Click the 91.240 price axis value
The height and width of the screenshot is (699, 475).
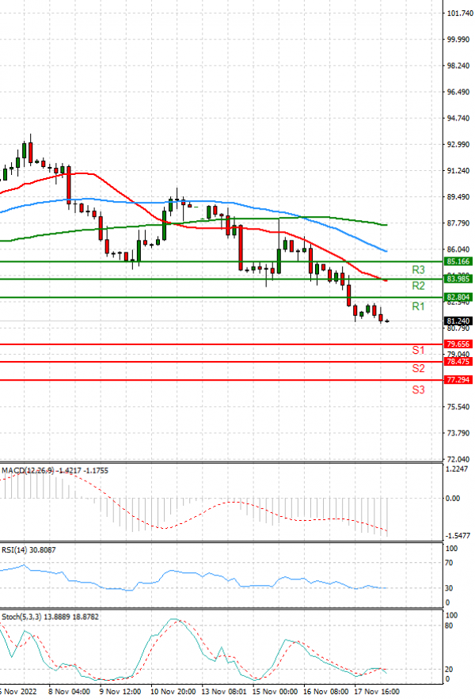458,171
